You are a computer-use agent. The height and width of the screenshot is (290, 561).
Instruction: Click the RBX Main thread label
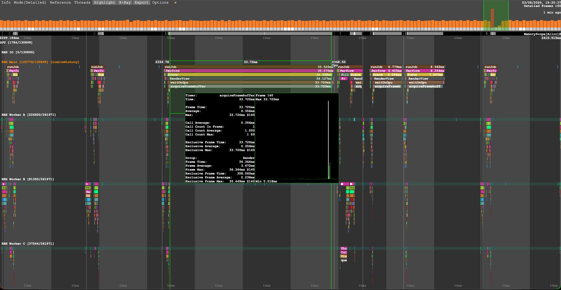tap(25, 62)
